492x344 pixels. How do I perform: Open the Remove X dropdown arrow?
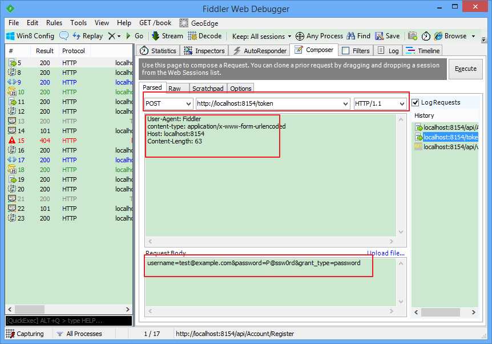[119, 37]
